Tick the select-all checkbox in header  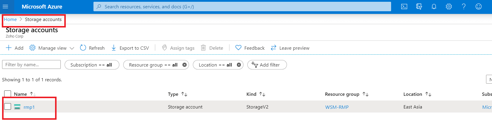pyautogui.click(x=8, y=94)
